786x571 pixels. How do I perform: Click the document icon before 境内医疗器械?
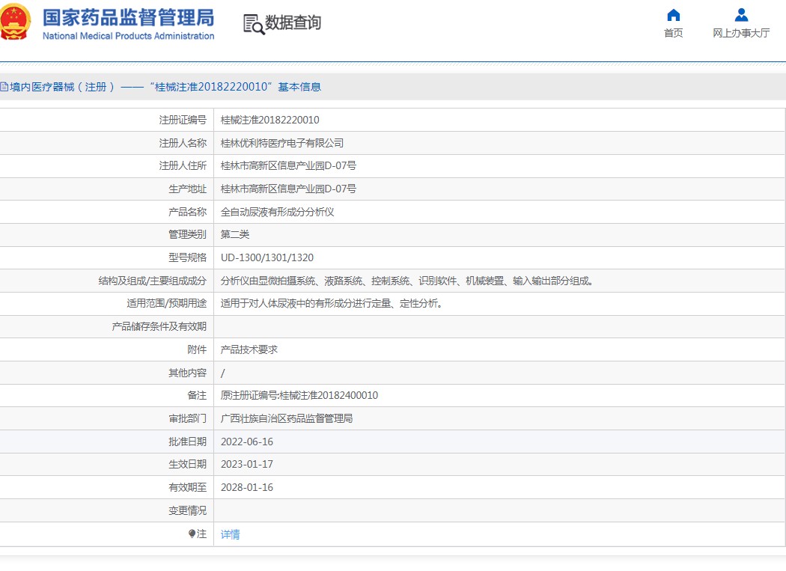(x=4, y=88)
